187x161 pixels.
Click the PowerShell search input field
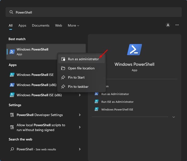pos(93,12)
